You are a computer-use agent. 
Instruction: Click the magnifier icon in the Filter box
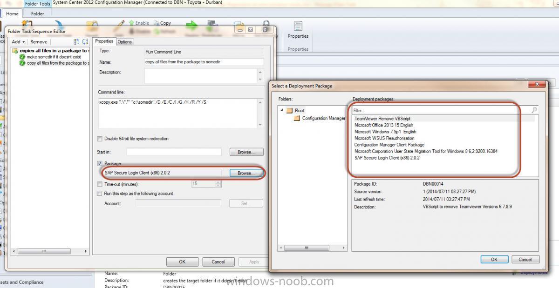coord(534,110)
